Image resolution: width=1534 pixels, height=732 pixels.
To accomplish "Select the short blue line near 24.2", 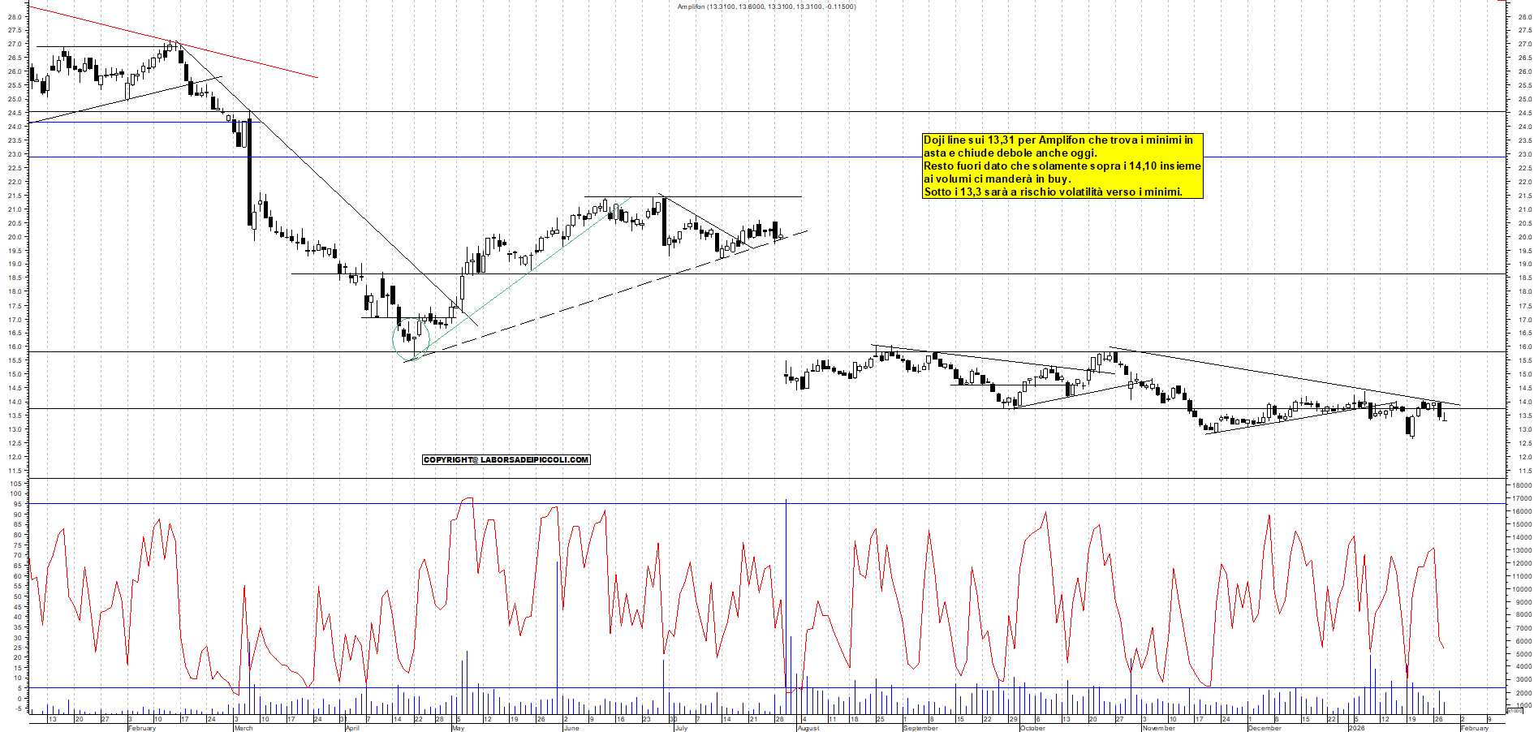I will (x=130, y=123).
